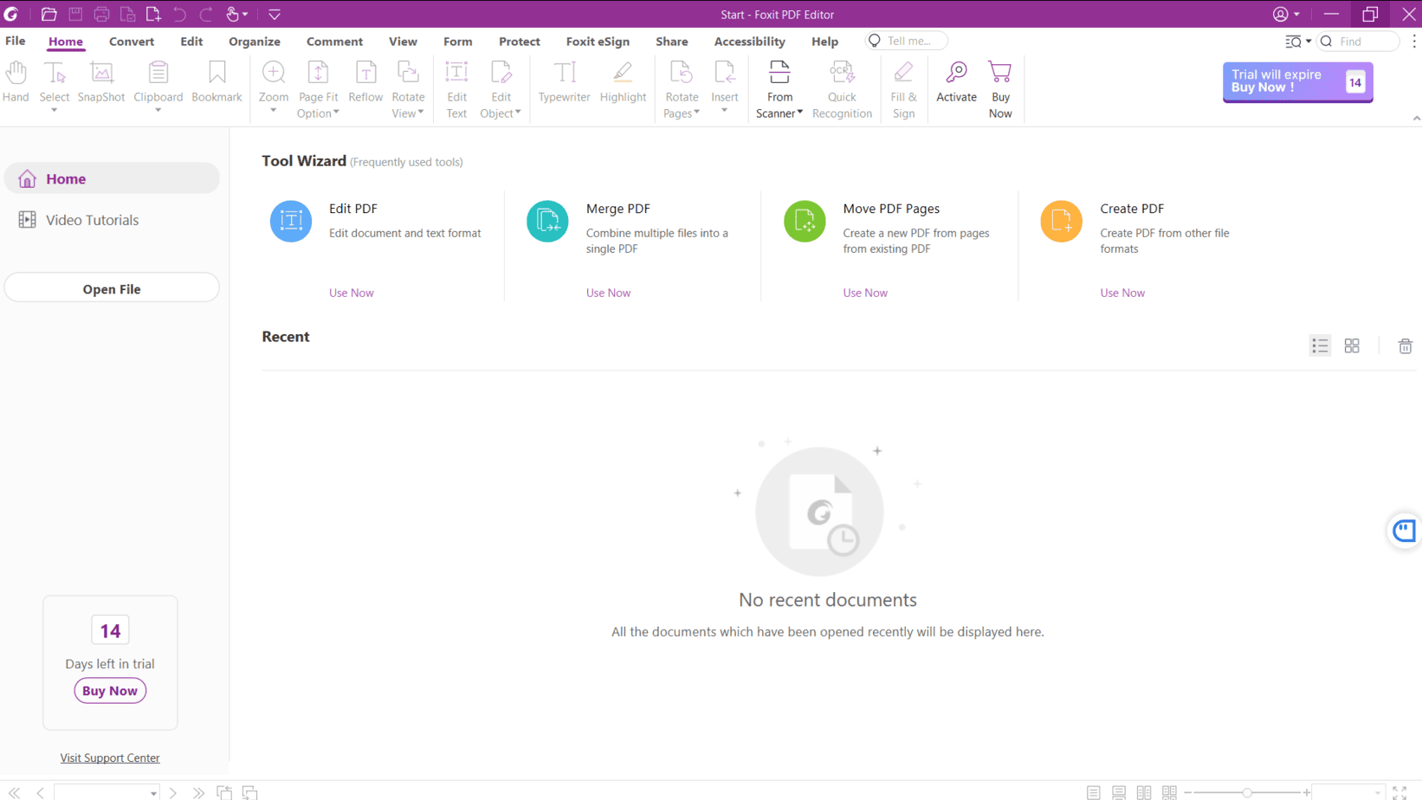Viewport: 1422px width, 800px height.
Task: Open the Accessibility ribbon tab
Action: point(750,41)
